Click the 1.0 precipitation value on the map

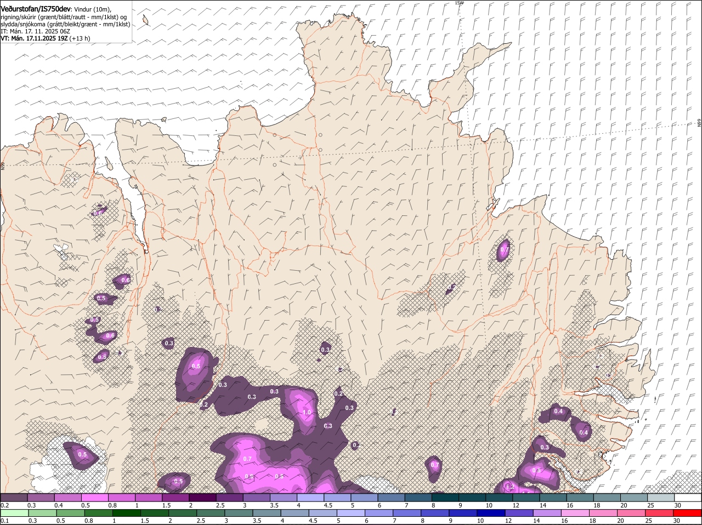coord(307,413)
